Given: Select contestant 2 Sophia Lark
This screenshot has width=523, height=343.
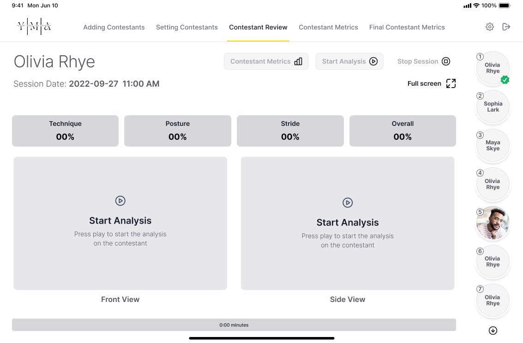Looking at the screenshot, I should tap(493, 106).
